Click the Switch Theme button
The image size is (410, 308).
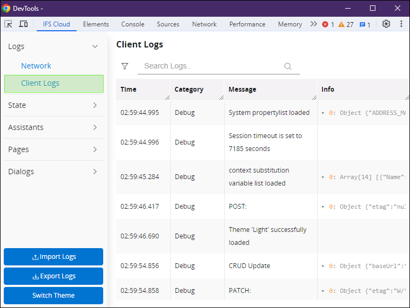coord(53,296)
